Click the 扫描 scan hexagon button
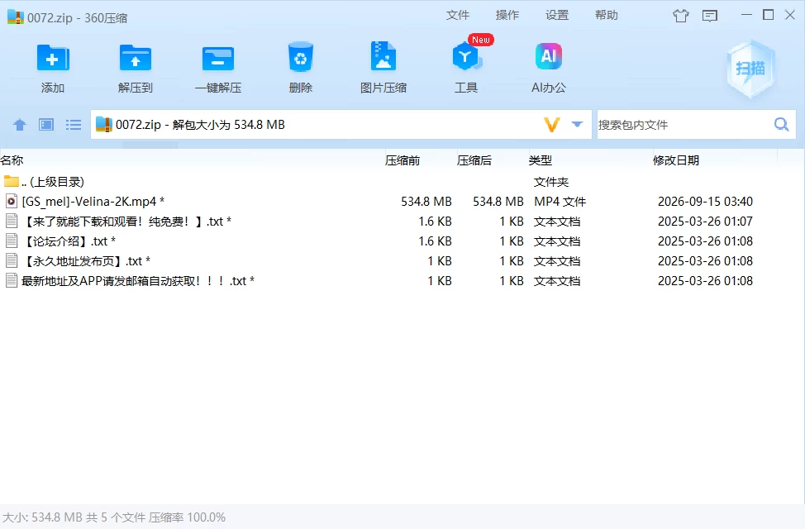The image size is (805, 529). point(750,69)
